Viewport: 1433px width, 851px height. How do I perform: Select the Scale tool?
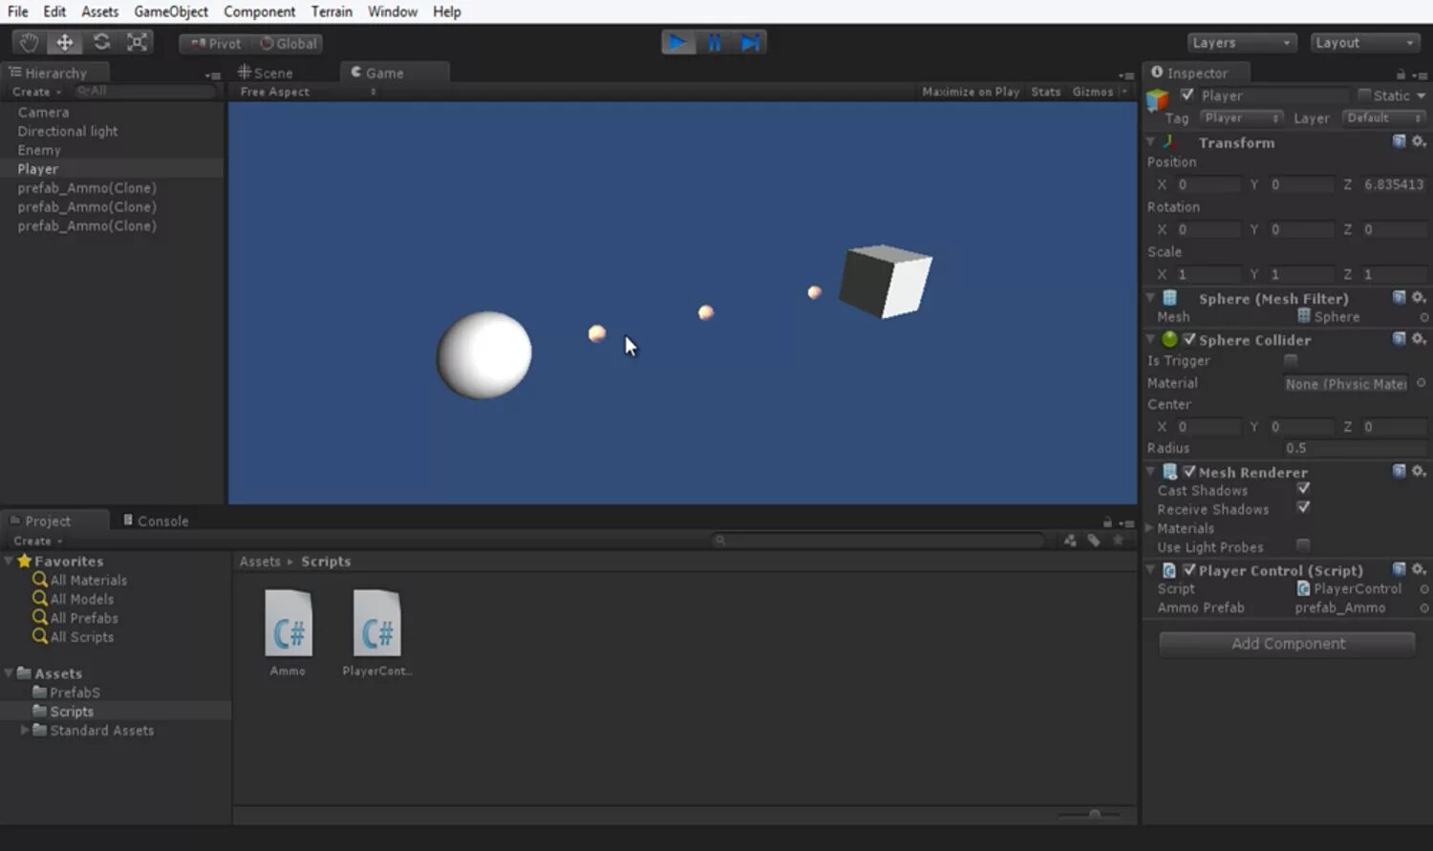point(138,43)
